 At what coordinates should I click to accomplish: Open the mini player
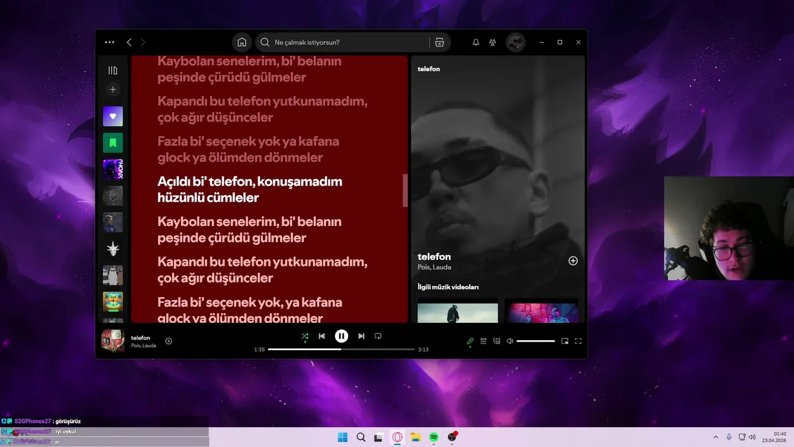coord(564,341)
